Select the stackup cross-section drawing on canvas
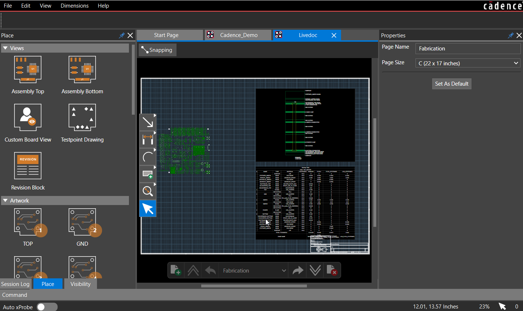523x311 pixels. [x=305, y=125]
